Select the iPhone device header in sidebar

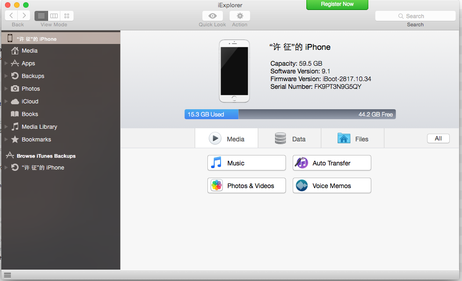pyautogui.click(x=61, y=38)
